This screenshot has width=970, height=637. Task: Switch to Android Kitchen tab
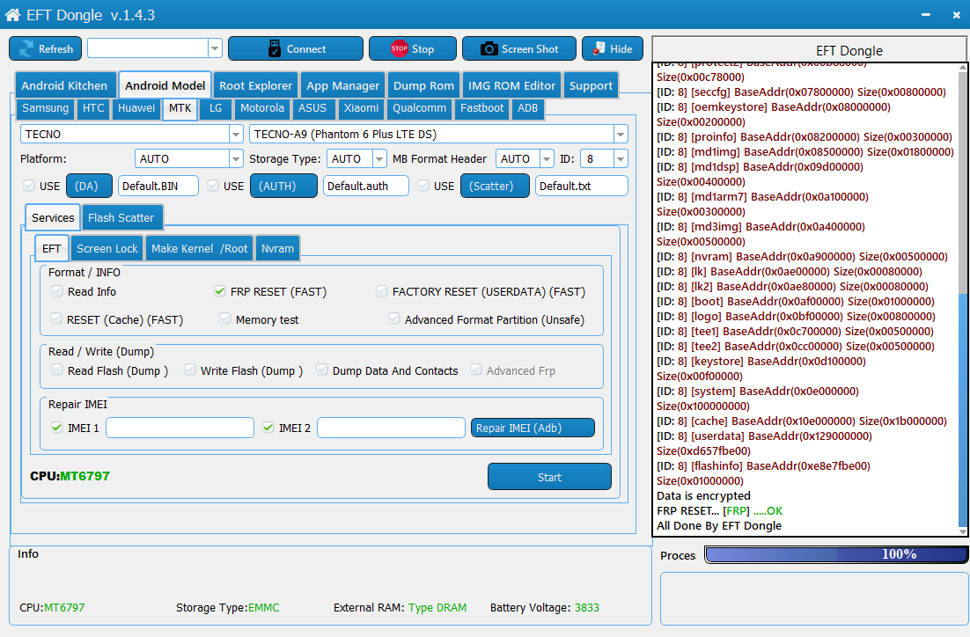click(x=64, y=86)
